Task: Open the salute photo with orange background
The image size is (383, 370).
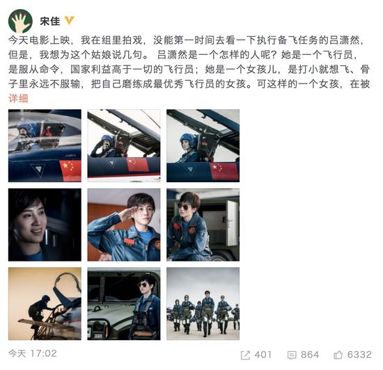Action: 124,225
